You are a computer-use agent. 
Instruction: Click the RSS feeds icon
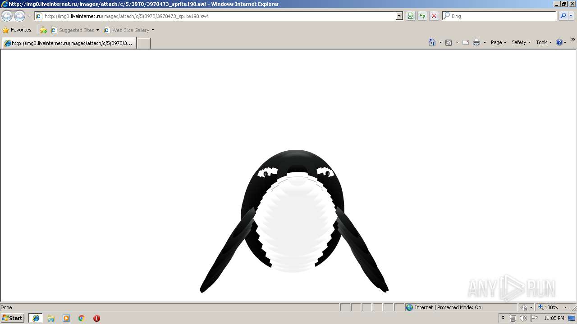[x=449, y=42]
